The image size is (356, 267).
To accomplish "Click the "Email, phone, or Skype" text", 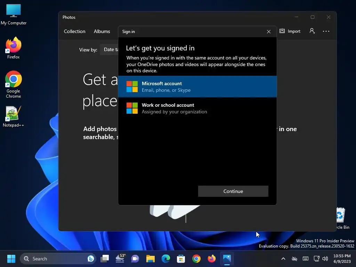I will tap(166, 90).
